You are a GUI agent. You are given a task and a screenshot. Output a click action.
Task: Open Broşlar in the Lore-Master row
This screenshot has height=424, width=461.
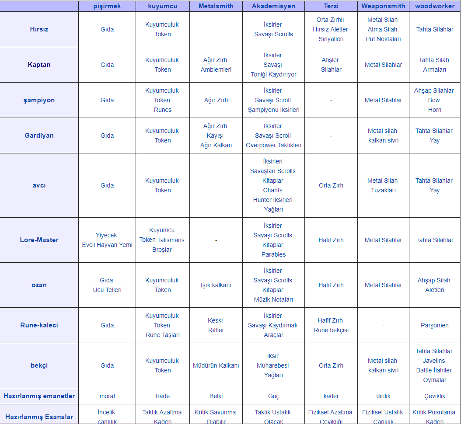pos(162,250)
